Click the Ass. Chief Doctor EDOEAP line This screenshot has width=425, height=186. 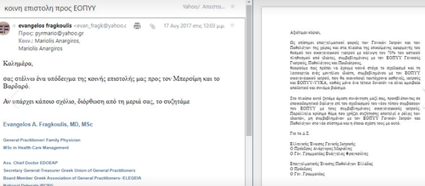click(30, 163)
